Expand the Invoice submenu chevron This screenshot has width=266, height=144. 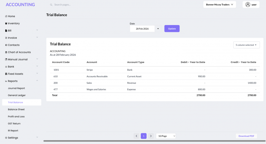pos(37,37)
